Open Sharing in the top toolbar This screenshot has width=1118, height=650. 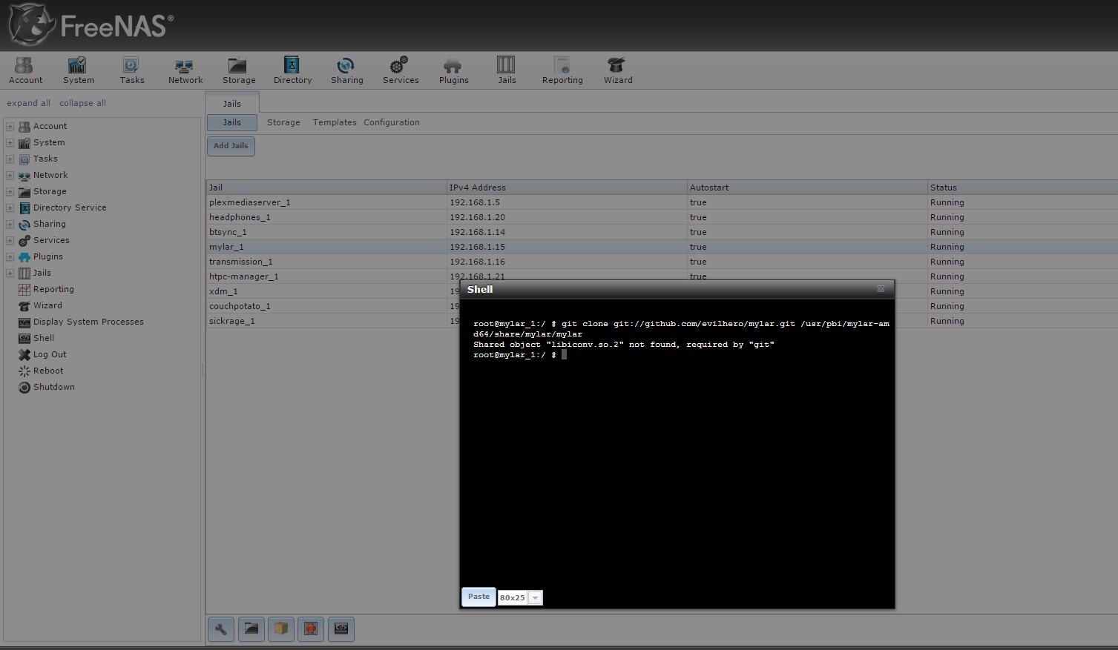point(346,70)
